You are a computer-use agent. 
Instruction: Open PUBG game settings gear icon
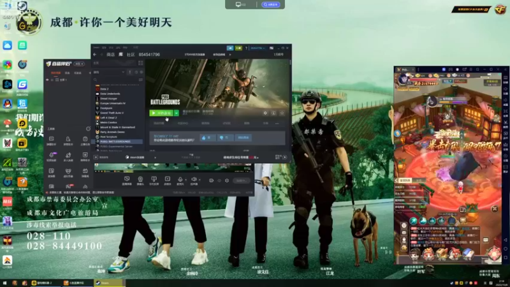point(265,113)
